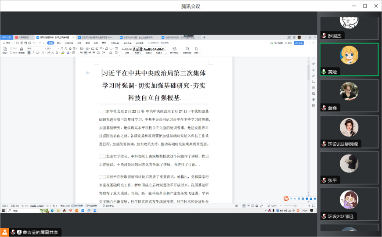Click the 文字排版 icon
Screen dimensions: 382x237
tap(174, 49)
